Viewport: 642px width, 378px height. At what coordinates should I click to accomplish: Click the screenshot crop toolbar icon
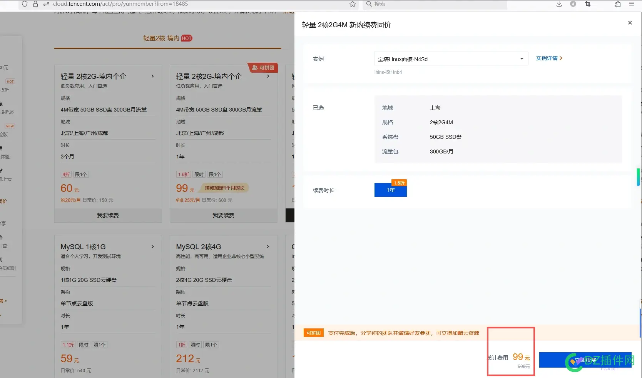click(x=588, y=4)
